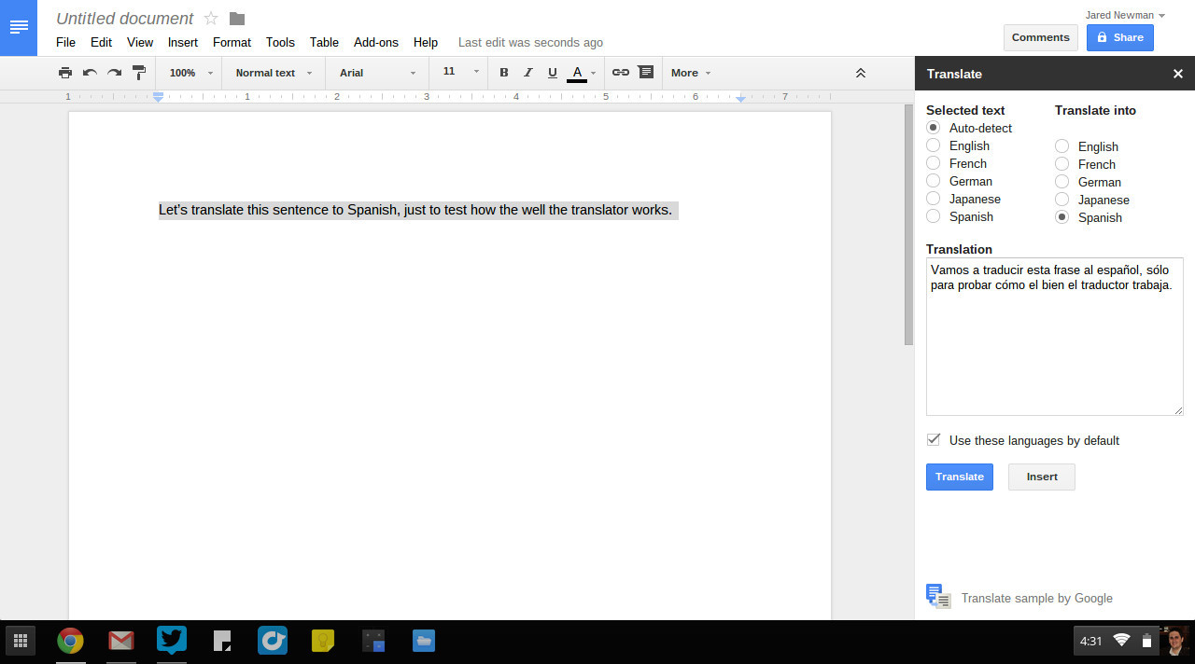This screenshot has width=1195, height=664.
Task: Click the undo arrow icon
Action: [x=90, y=73]
